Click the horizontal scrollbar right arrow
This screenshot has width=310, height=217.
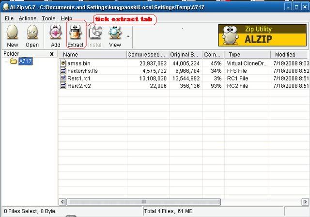[305, 202]
